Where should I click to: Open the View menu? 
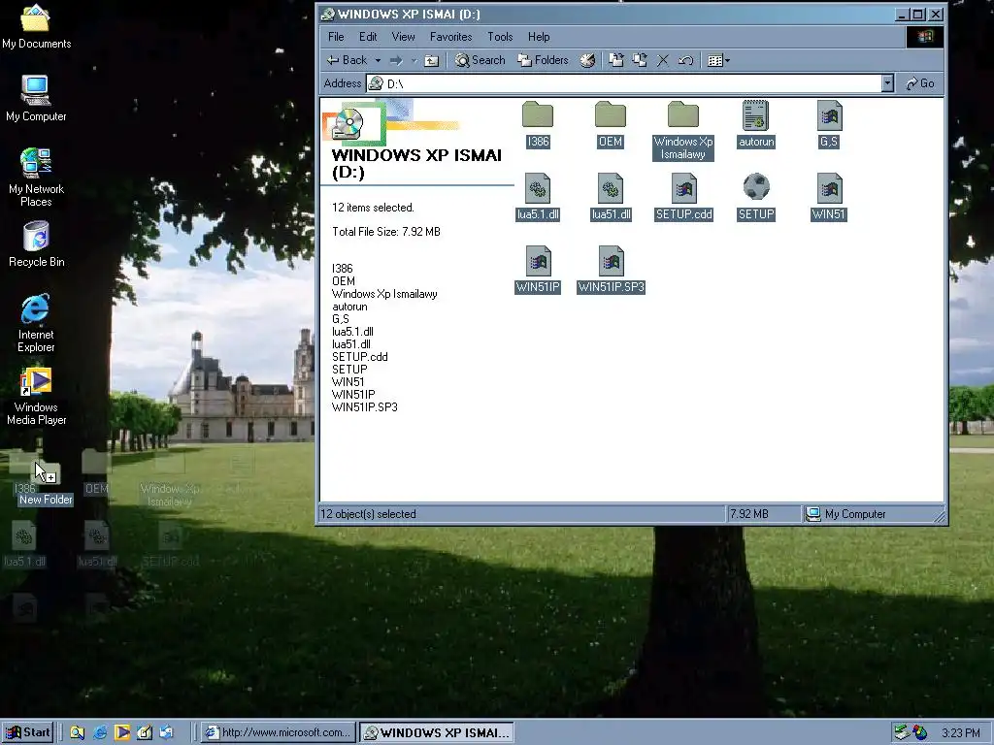pyautogui.click(x=403, y=37)
